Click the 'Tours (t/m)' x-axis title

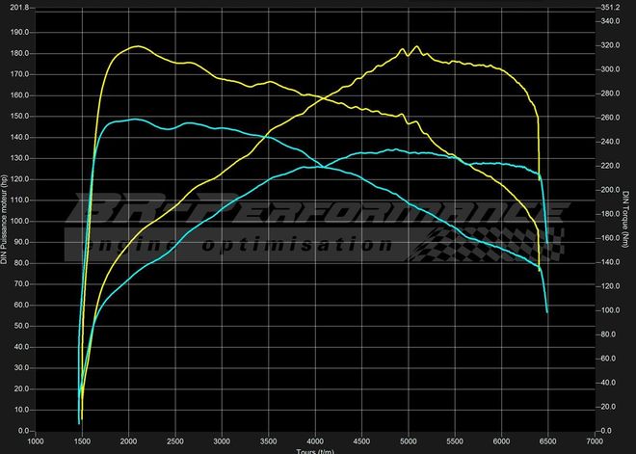point(317,450)
